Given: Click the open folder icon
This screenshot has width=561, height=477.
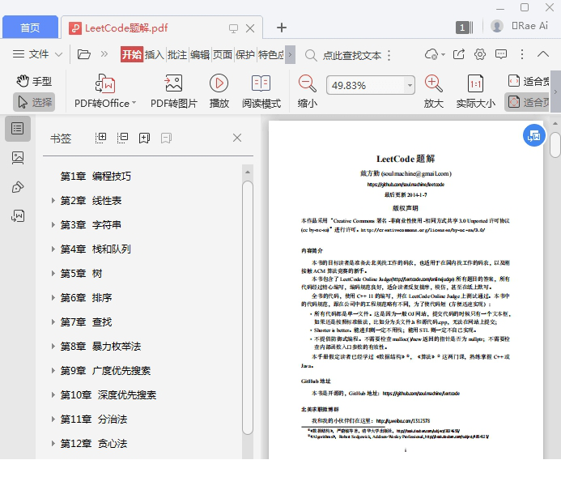Looking at the screenshot, I should click(x=83, y=54).
